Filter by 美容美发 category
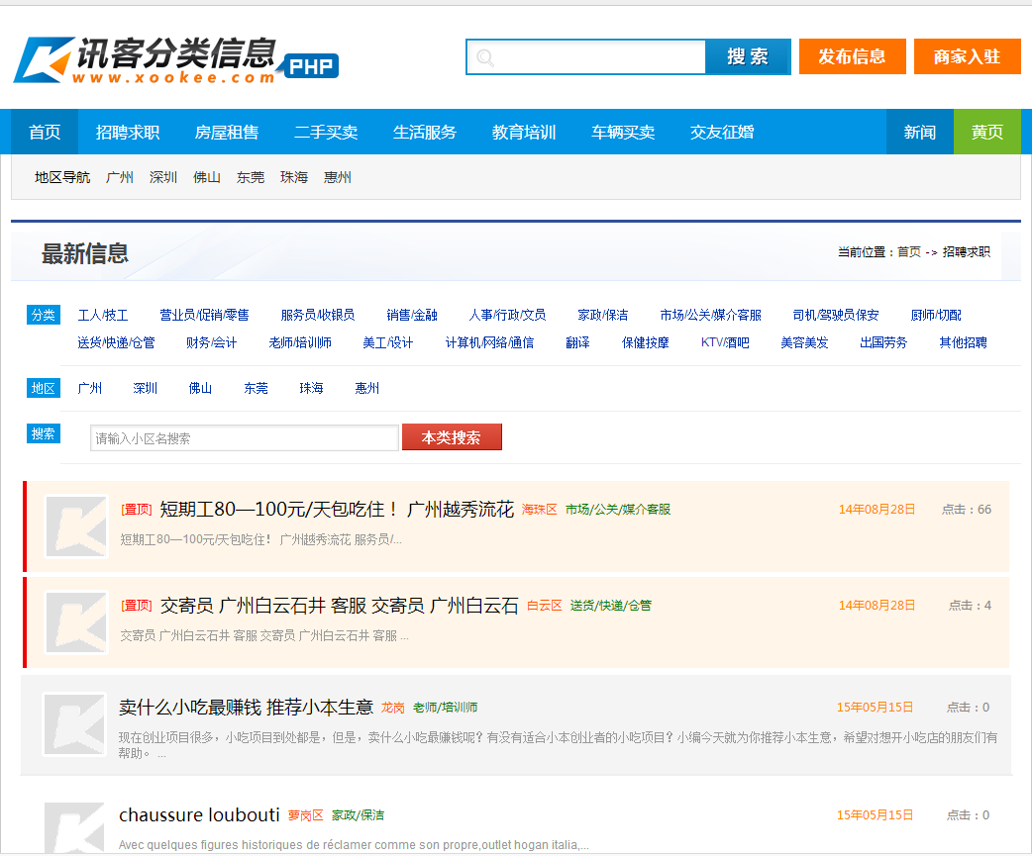1032x856 pixels. (804, 342)
